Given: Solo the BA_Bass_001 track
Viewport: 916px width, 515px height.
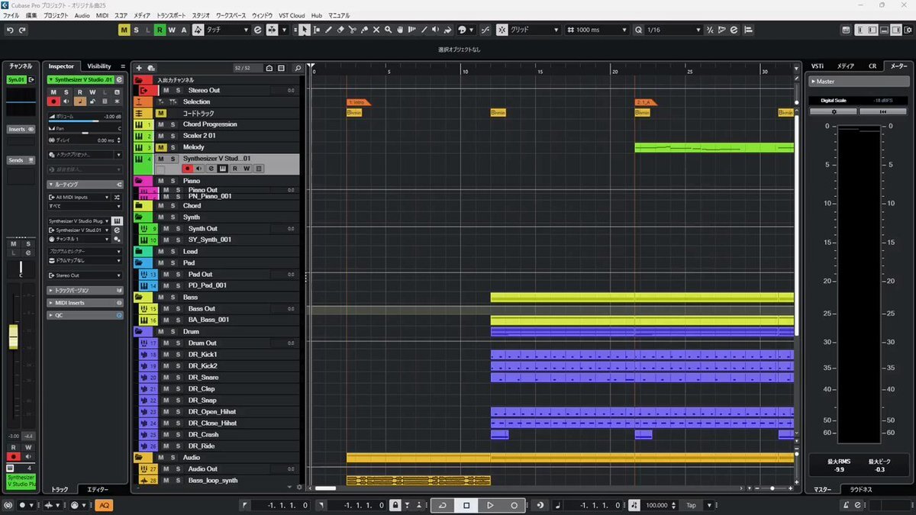Looking at the screenshot, I should pos(177,320).
